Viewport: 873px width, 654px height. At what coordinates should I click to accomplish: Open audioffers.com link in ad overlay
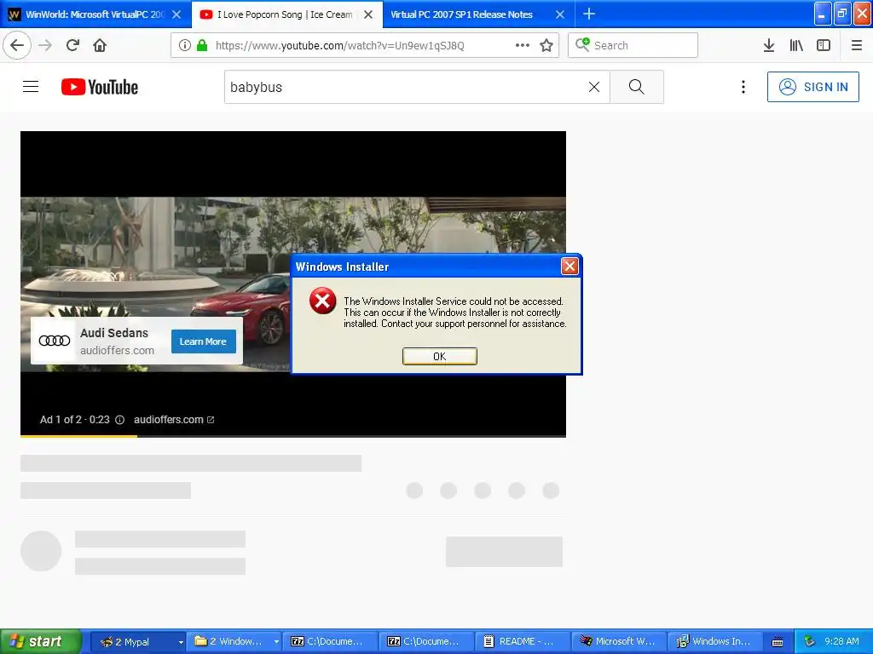point(174,420)
